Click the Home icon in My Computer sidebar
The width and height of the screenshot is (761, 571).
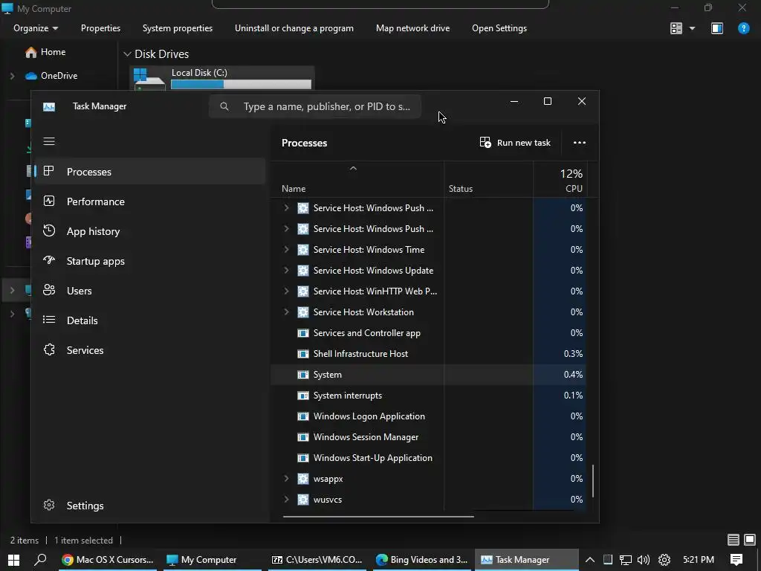(31, 52)
